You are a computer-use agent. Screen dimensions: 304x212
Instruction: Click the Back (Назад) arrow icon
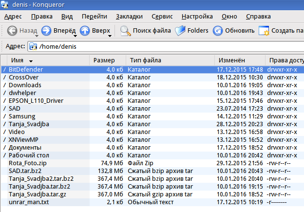[12, 31]
